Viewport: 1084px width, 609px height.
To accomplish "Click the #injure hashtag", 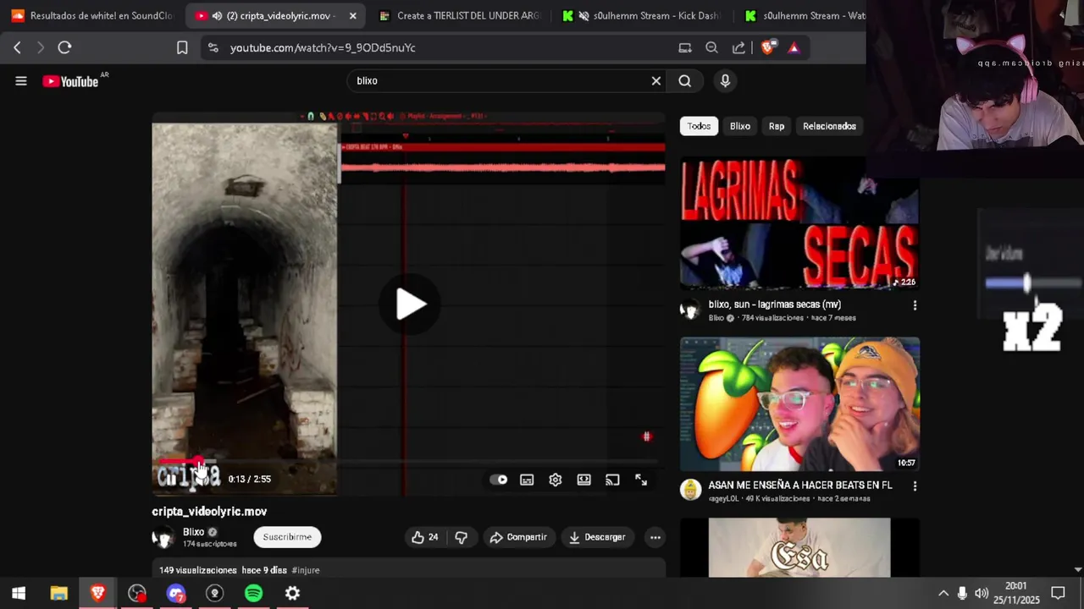I will click(306, 571).
